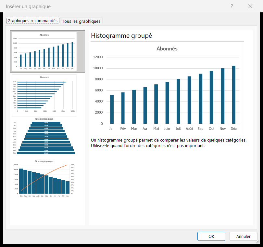Pick the Pareto chart thumbnail with orange line
Image resolution: width=263 pixels, height=247 pixels.
44,178
